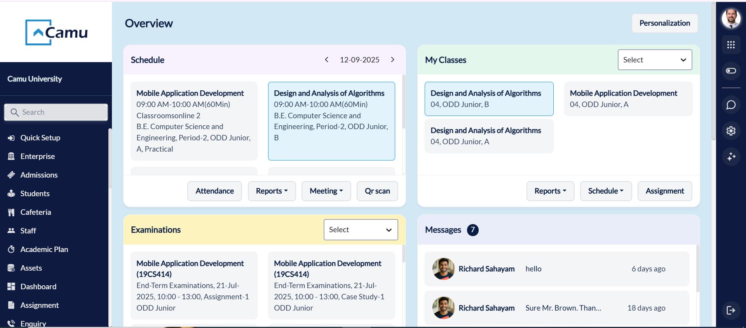Open Meeting dropdown in Schedule

(326, 191)
